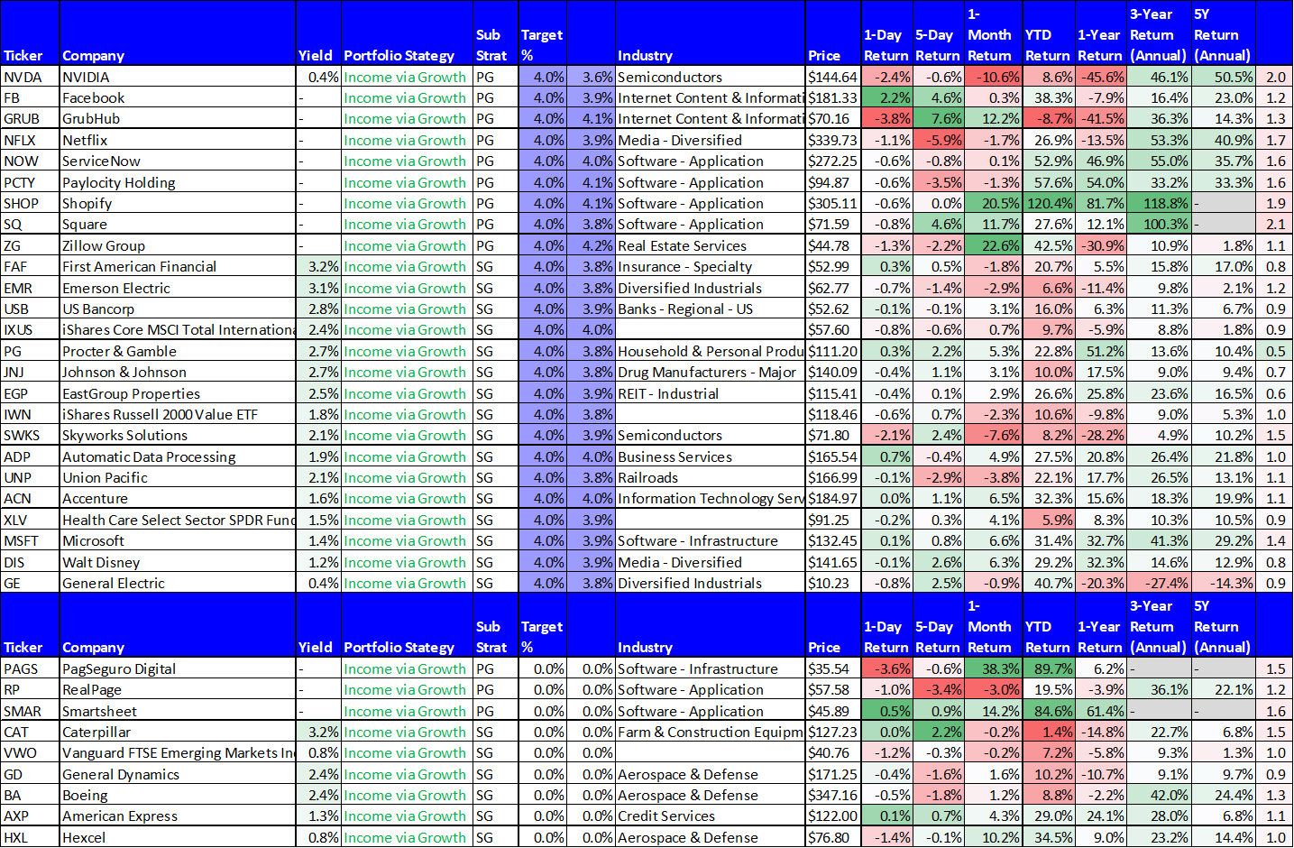Select the HXL ticker cell
1294x848 pixels.
pyautogui.click(x=30, y=837)
